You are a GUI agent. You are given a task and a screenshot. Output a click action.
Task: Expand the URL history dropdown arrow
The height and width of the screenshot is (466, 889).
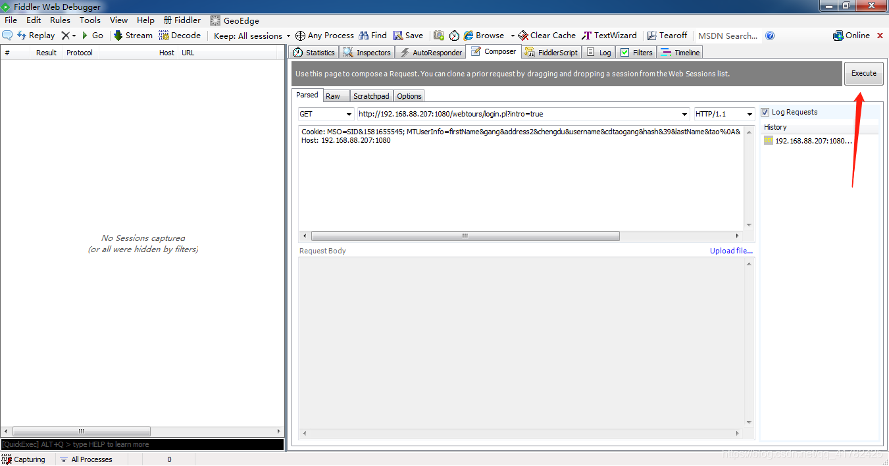(x=685, y=114)
